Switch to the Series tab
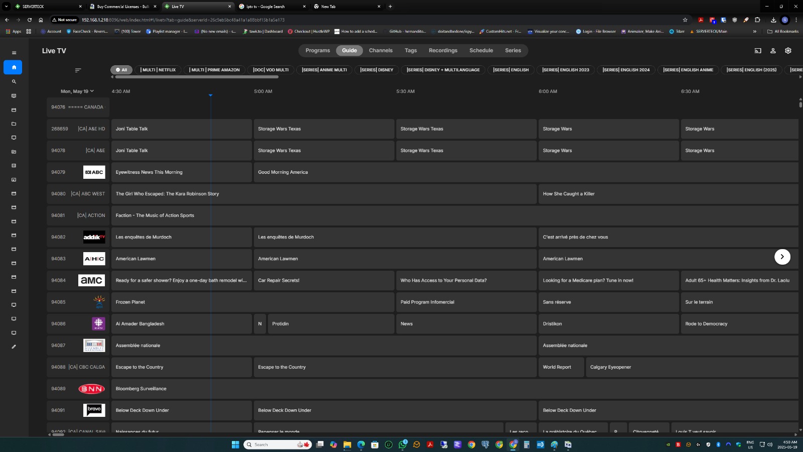Viewport: 803px width, 452px height. pyautogui.click(x=513, y=51)
